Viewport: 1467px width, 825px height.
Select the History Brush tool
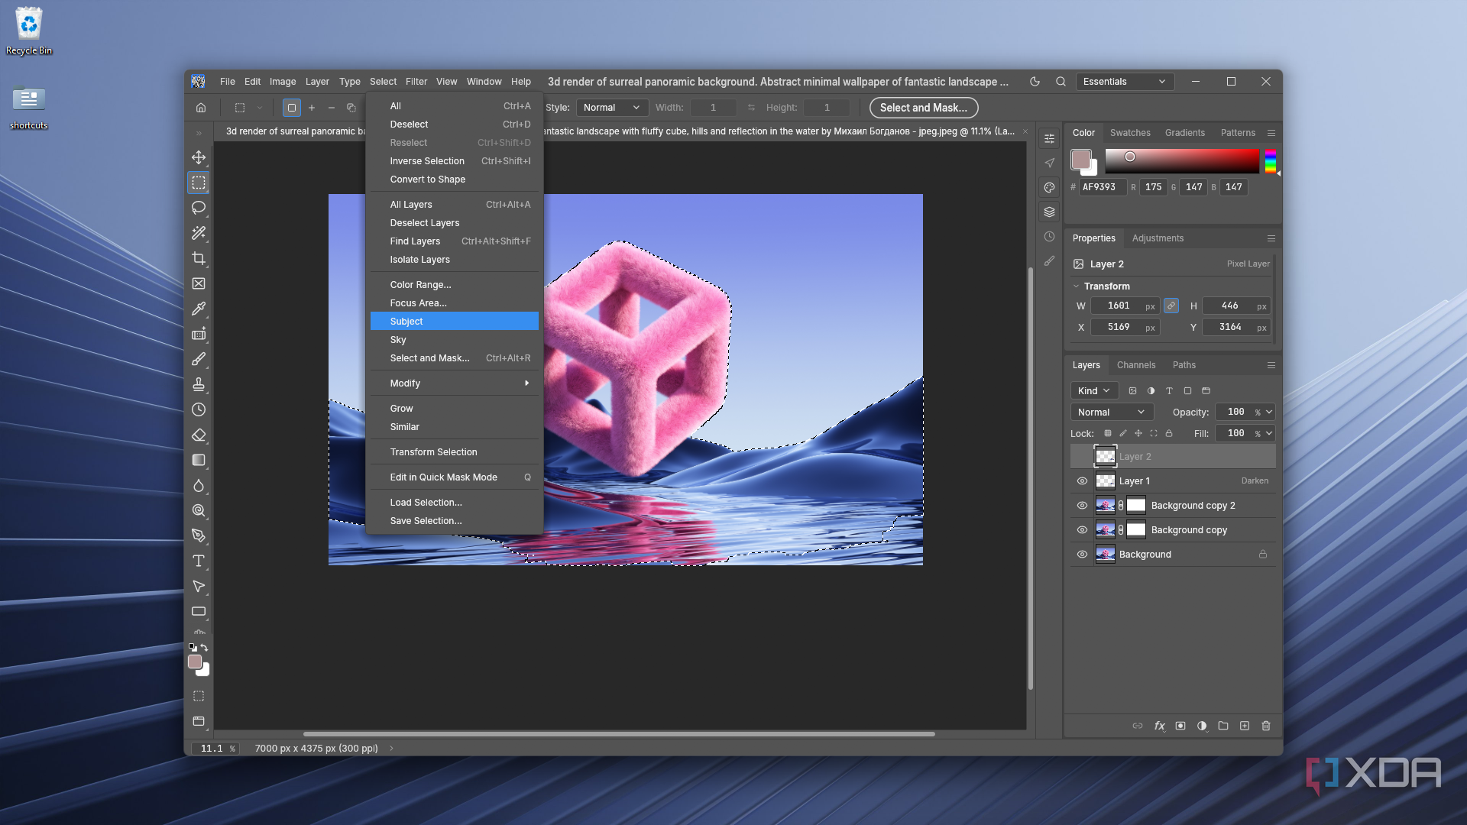[x=199, y=409]
